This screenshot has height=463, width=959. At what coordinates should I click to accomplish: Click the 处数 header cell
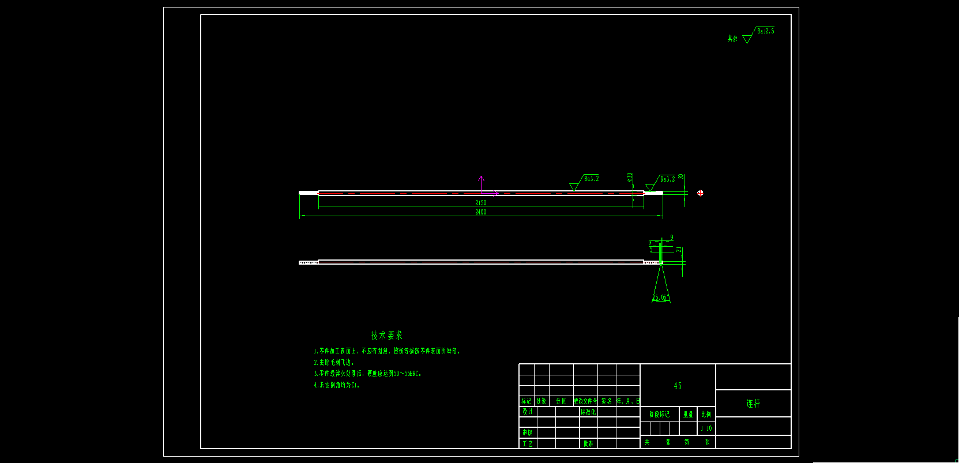pos(541,401)
